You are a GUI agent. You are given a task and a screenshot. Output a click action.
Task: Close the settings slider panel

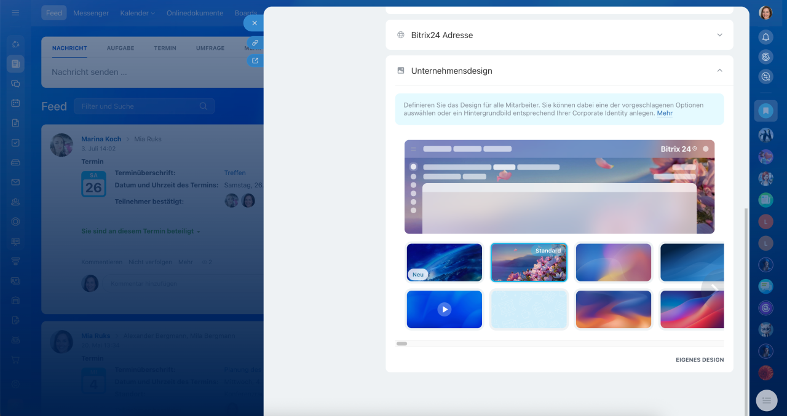point(254,23)
